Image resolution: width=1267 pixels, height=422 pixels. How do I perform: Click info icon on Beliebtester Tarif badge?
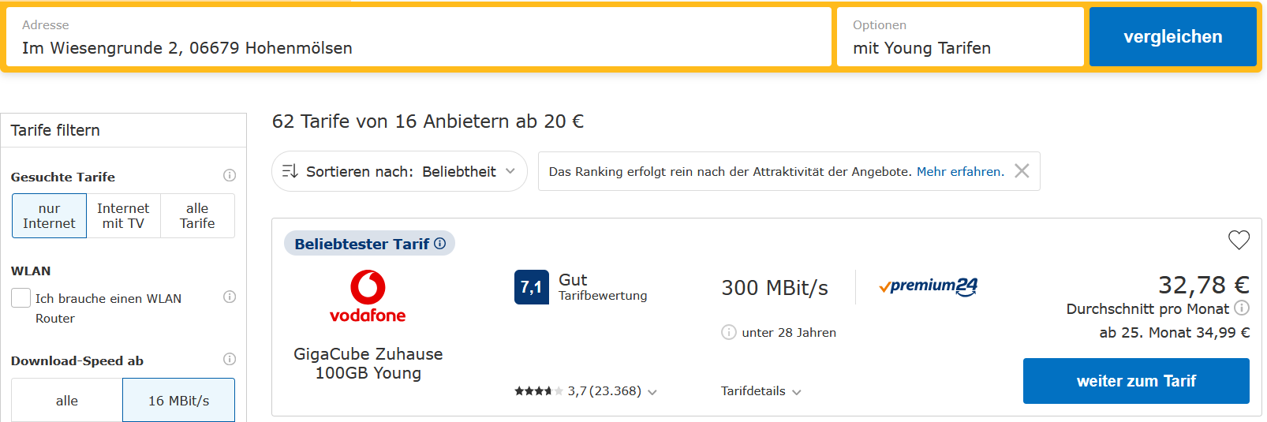(440, 244)
